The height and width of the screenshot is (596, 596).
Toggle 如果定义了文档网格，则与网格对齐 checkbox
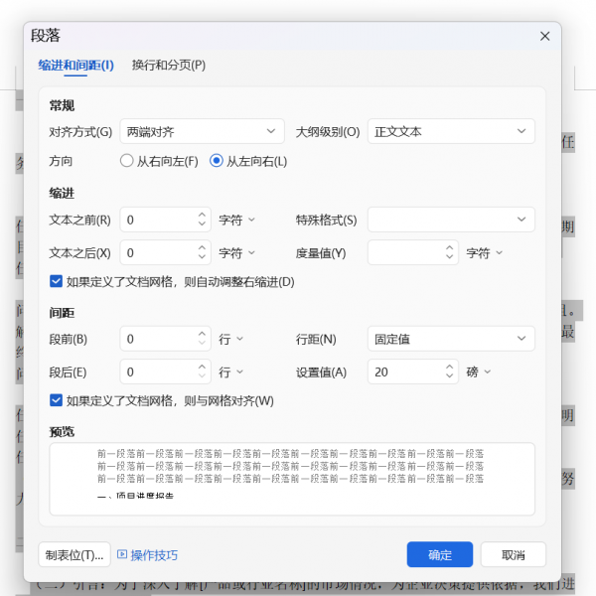(57, 400)
